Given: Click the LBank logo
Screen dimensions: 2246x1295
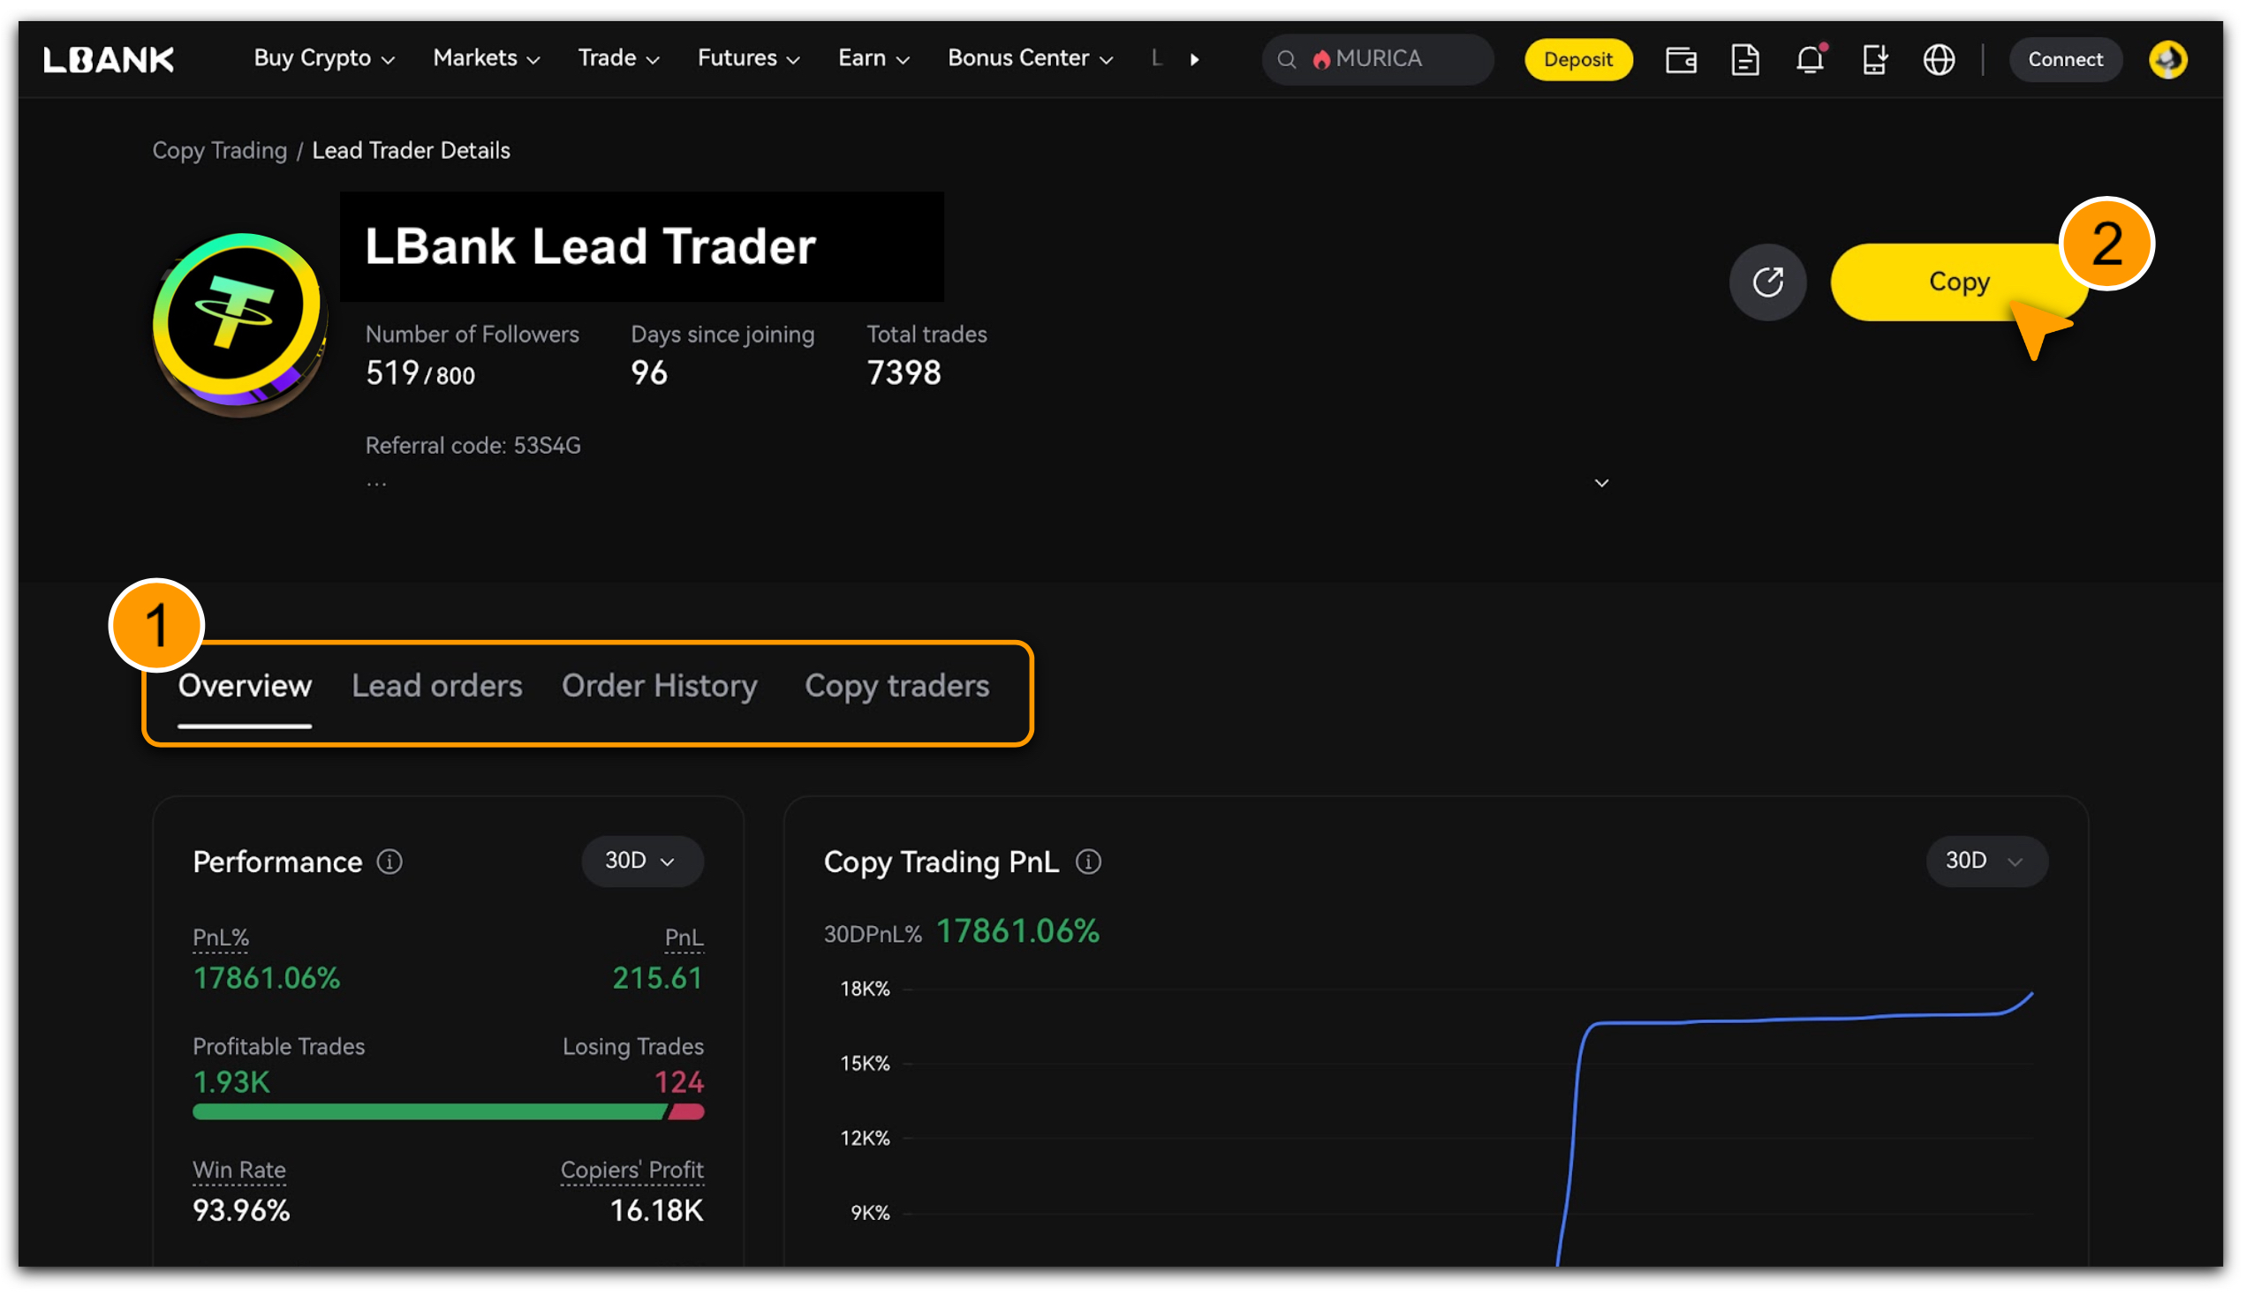Looking at the screenshot, I should click(109, 60).
